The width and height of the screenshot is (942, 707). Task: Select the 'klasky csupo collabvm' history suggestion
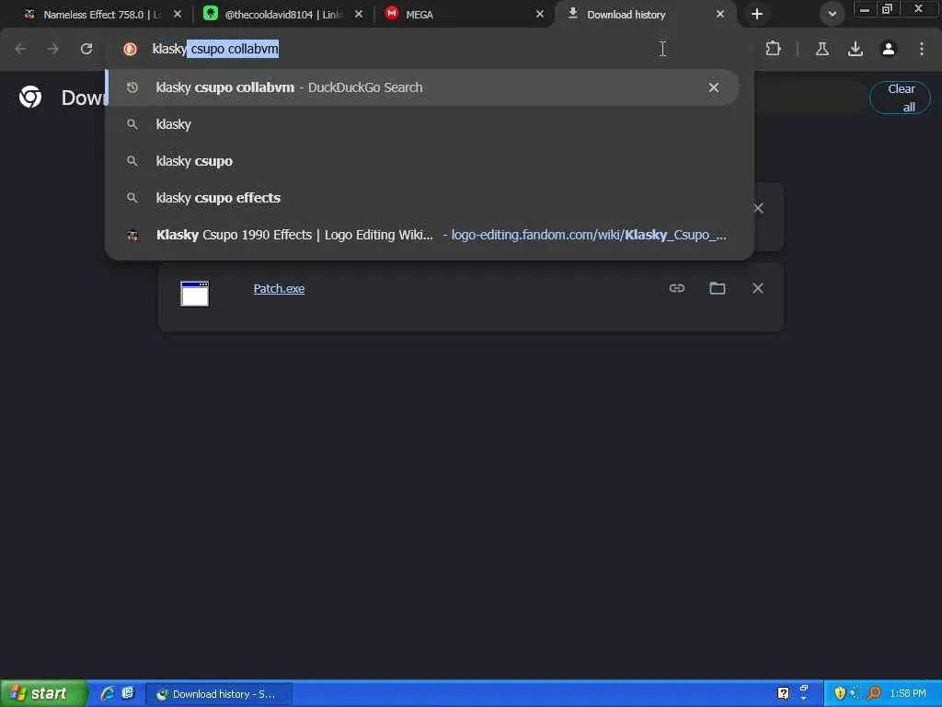(422, 87)
